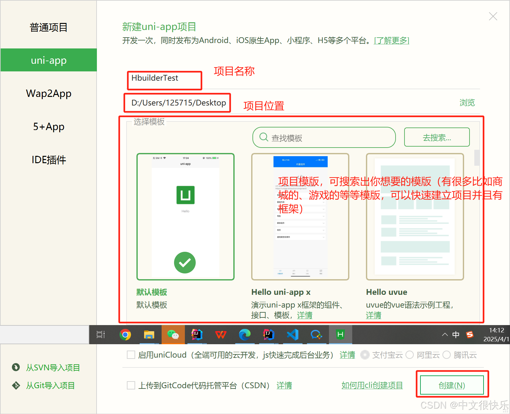This screenshot has width=510, height=414.
Task: Click the 去搜索 button
Action: tap(437, 137)
